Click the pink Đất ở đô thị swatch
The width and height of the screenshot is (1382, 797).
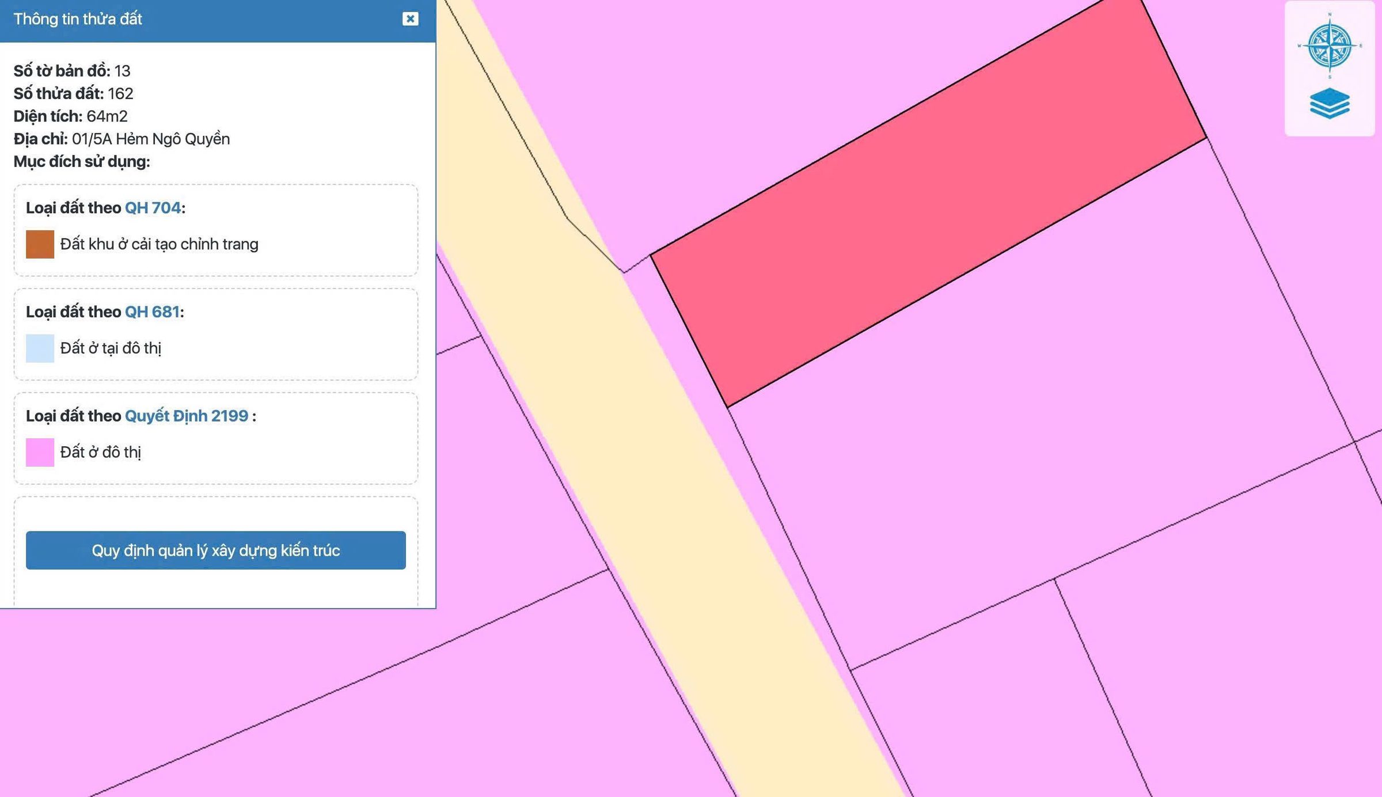pyautogui.click(x=40, y=452)
